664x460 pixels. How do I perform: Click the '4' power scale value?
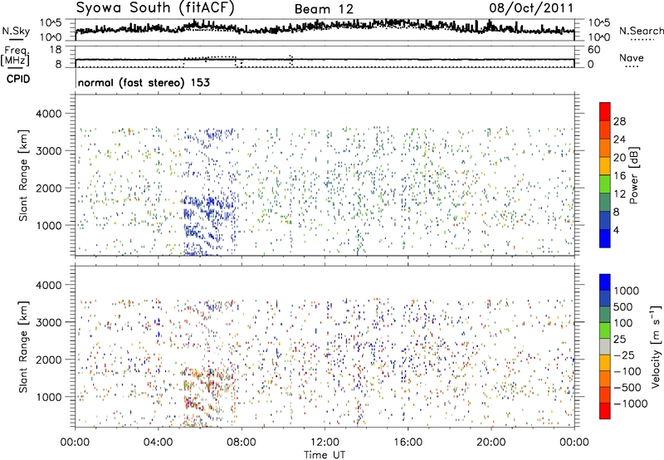(616, 231)
